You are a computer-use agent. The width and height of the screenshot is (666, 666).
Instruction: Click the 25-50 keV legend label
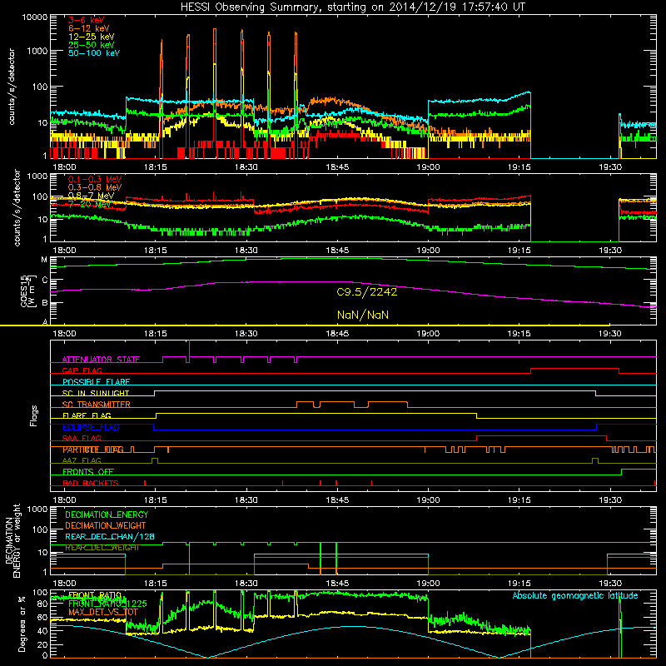[91, 45]
